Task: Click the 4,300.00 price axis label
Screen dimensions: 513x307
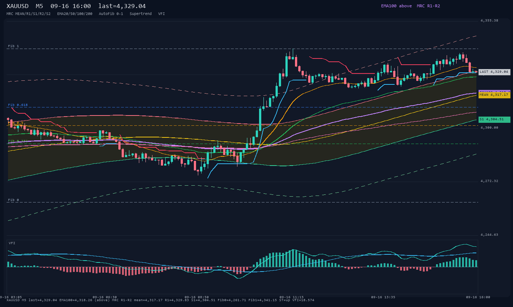Action: click(490, 128)
